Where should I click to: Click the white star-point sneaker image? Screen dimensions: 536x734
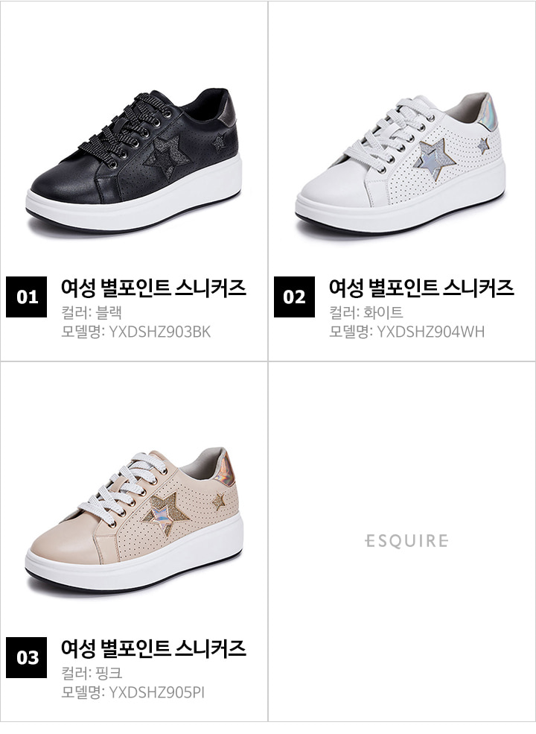tap(401, 163)
